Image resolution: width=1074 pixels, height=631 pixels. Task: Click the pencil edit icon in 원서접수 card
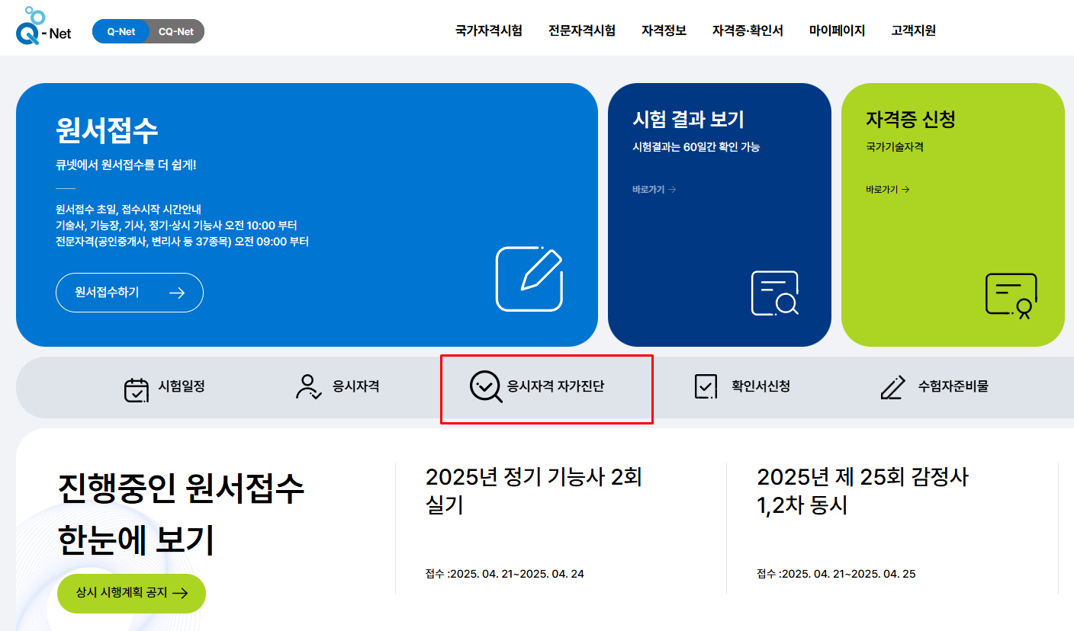[x=529, y=278]
